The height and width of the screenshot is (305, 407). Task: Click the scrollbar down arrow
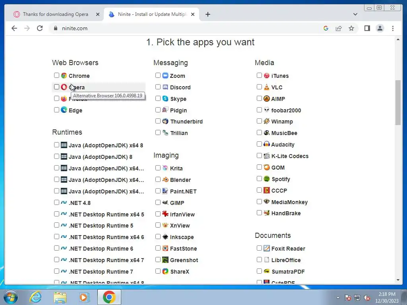[398, 280]
